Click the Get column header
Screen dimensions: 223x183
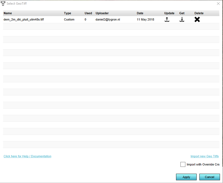tap(182, 13)
